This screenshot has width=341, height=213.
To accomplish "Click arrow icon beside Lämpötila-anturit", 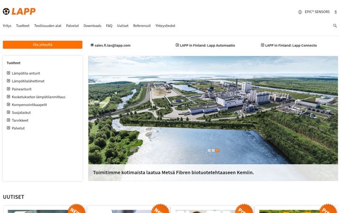I will 9,73.
